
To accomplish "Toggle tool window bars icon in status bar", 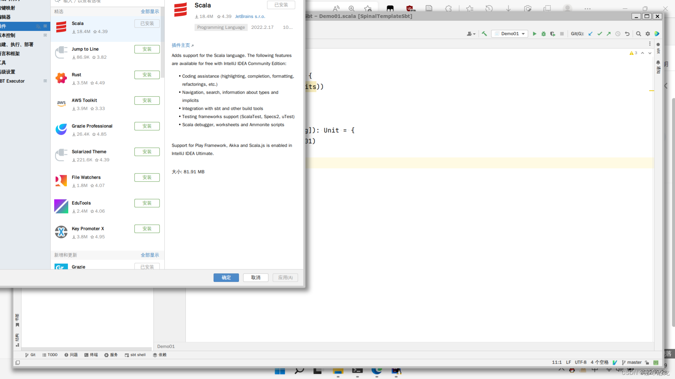I will (x=18, y=362).
